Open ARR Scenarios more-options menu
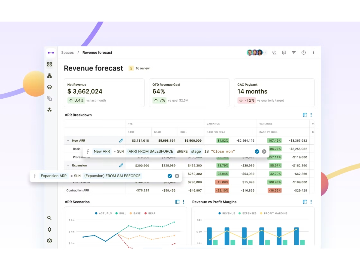The width and height of the screenshot is (360, 270). 184,202
